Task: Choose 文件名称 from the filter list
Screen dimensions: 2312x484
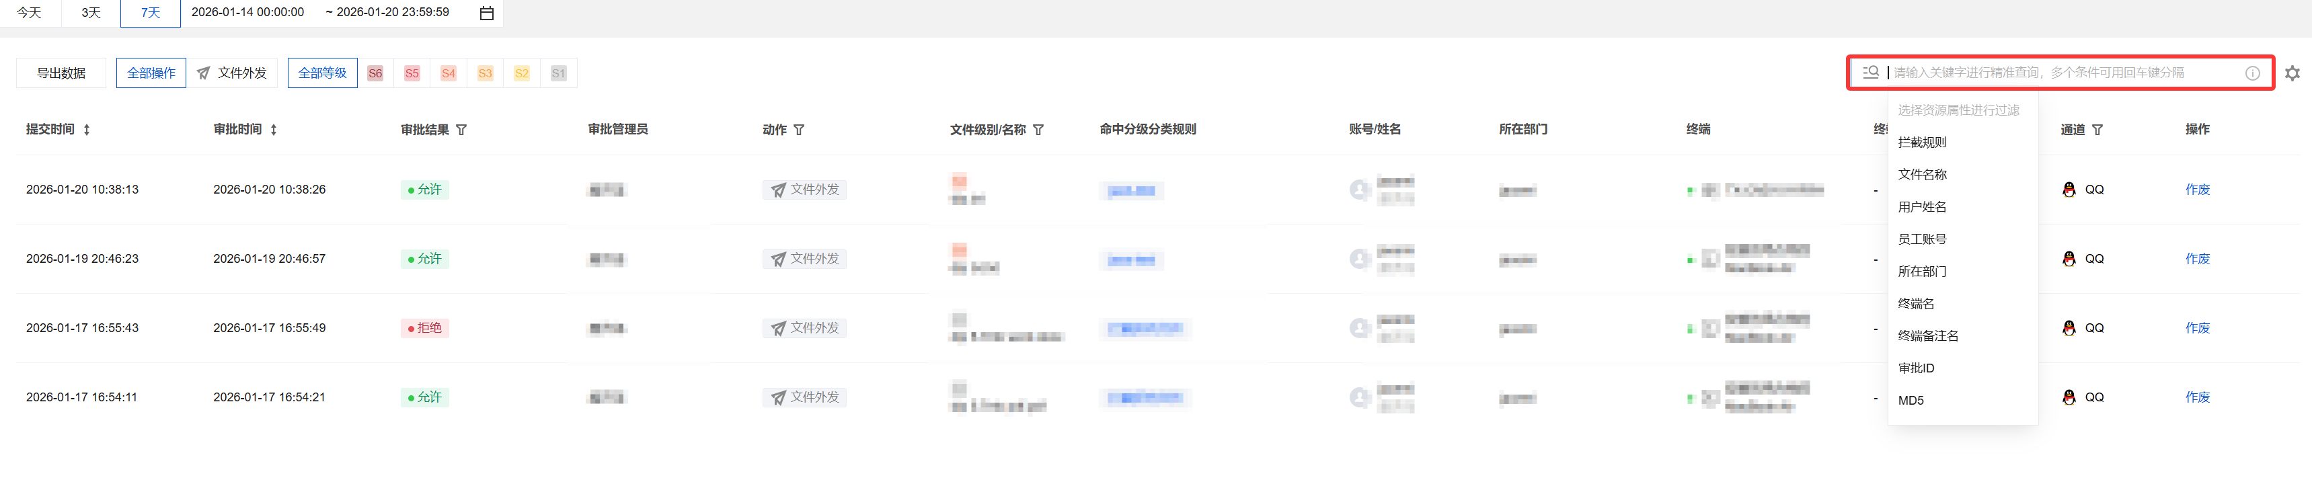Action: click(x=1923, y=175)
